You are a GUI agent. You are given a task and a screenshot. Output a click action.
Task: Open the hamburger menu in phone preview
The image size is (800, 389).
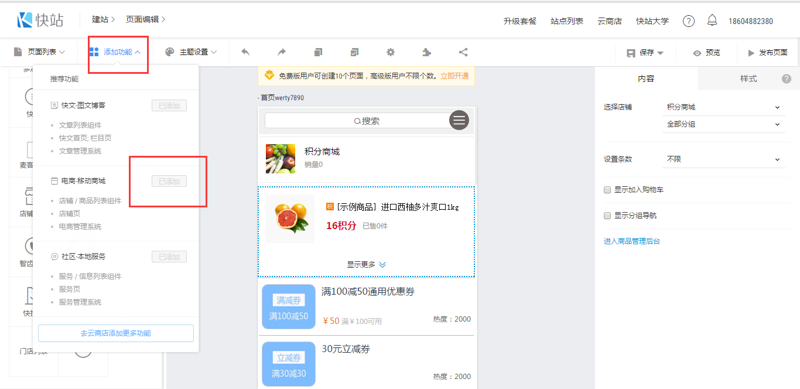459,120
